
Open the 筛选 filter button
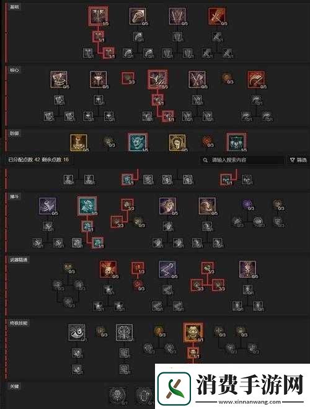[x=298, y=160]
